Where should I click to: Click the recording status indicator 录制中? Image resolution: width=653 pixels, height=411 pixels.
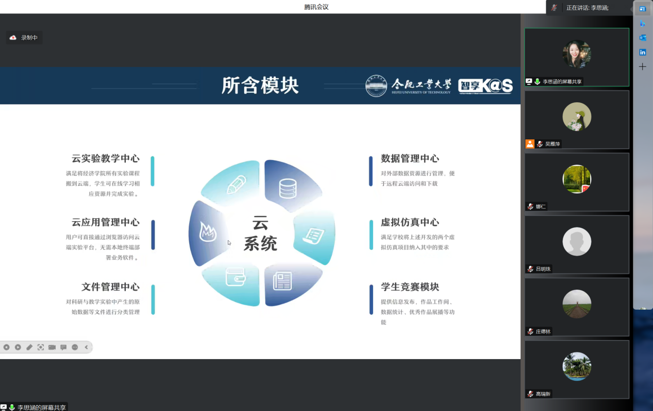(24, 38)
